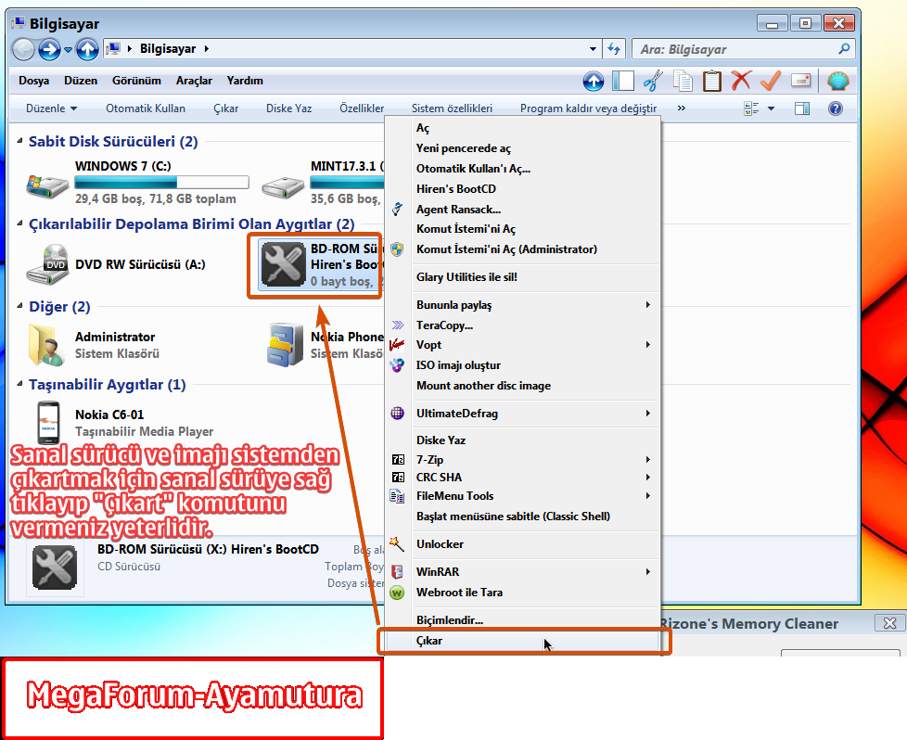The width and height of the screenshot is (907, 740).
Task: Collapse the Çıkarılabilir Depolama group
Action: pyautogui.click(x=19, y=223)
